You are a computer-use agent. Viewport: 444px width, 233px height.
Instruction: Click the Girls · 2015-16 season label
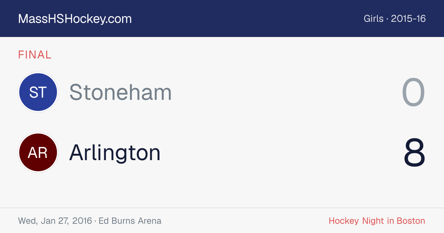click(395, 18)
